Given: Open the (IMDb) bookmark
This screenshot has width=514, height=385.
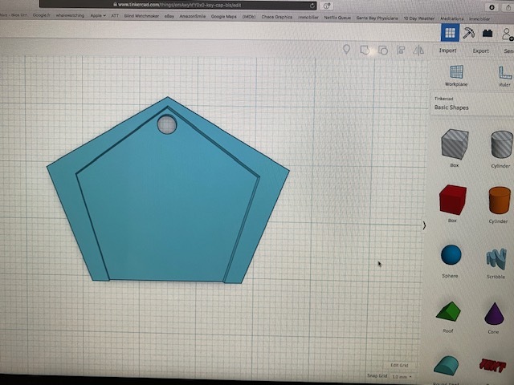Looking at the screenshot, I should [249, 16].
